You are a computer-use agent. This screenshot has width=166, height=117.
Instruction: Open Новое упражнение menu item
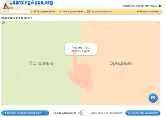pos(71,11)
